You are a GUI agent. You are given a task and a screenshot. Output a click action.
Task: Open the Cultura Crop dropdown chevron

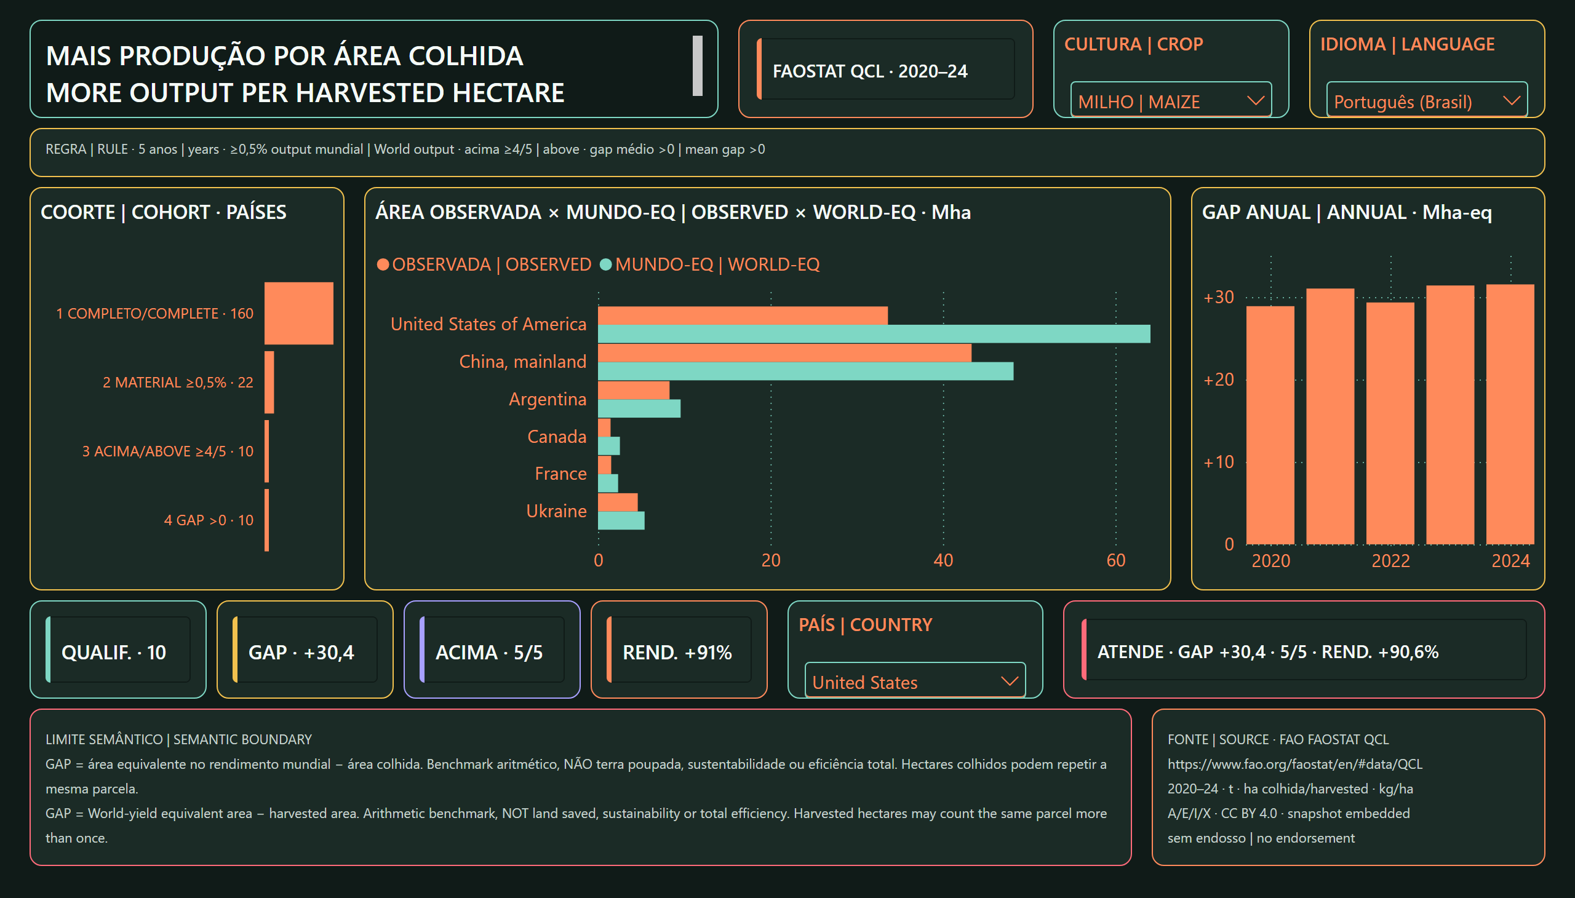pyautogui.click(x=1255, y=101)
